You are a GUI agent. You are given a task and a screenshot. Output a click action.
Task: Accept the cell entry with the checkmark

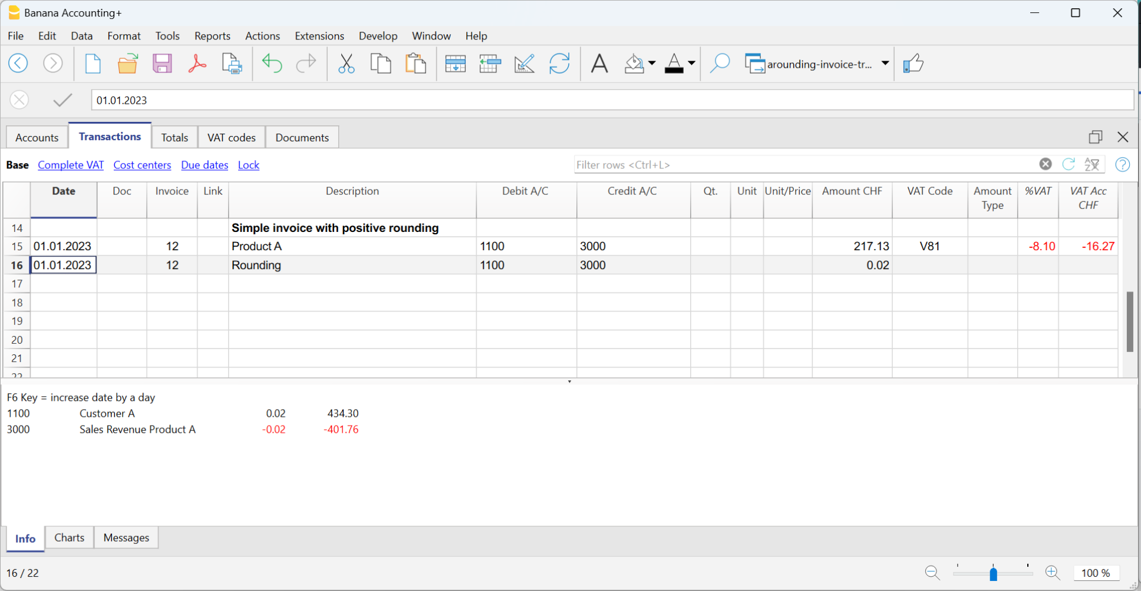(62, 100)
